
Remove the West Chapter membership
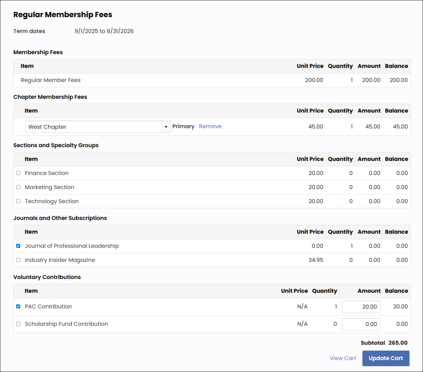tap(210, 126)
